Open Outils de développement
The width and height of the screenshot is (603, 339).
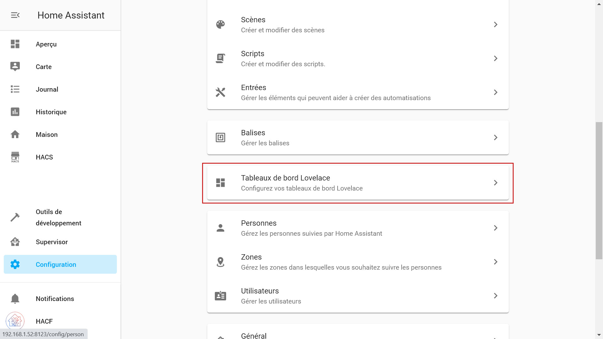[60, 218]
